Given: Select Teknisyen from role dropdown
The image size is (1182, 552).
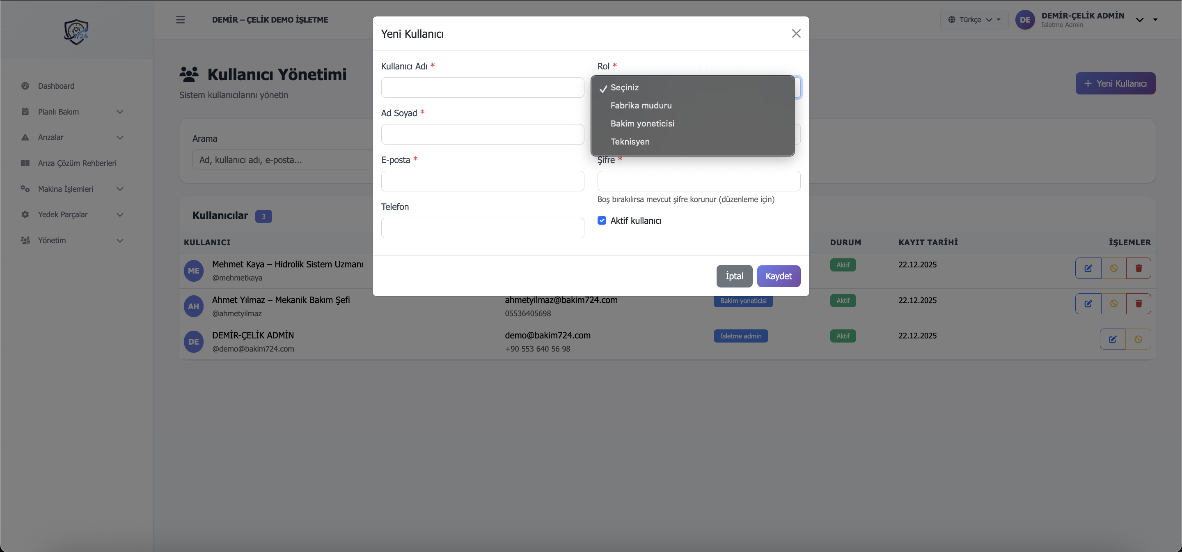Looking at the screenshot, I should [630, 141].
